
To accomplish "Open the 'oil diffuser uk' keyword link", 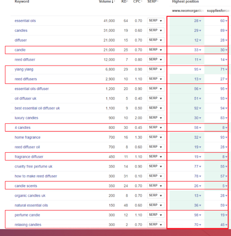I will [x=25, y=98].
